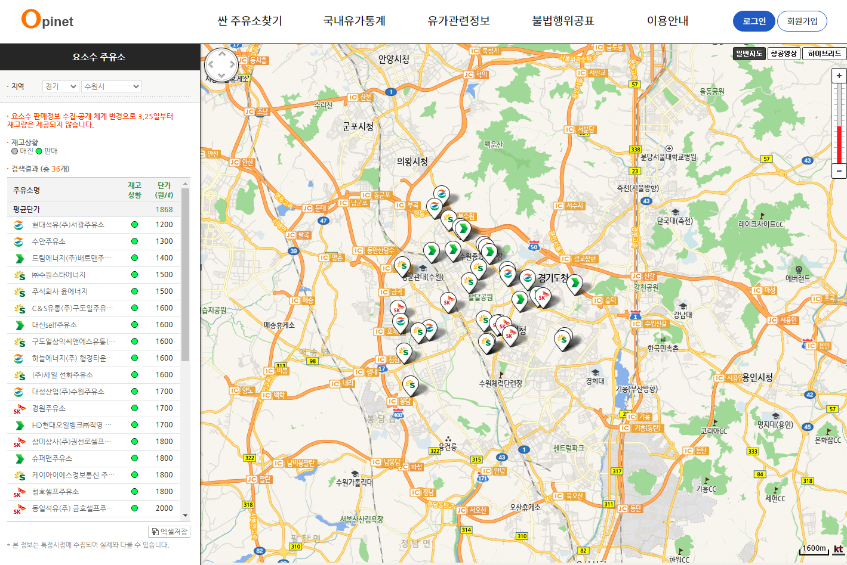
Task: Switch map to 하이브리드 view
Action: (824, 54)
